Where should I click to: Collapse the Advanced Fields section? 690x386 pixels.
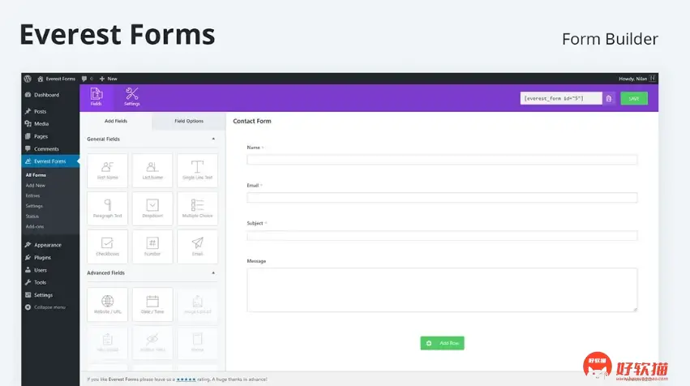(x=213, y=273)
